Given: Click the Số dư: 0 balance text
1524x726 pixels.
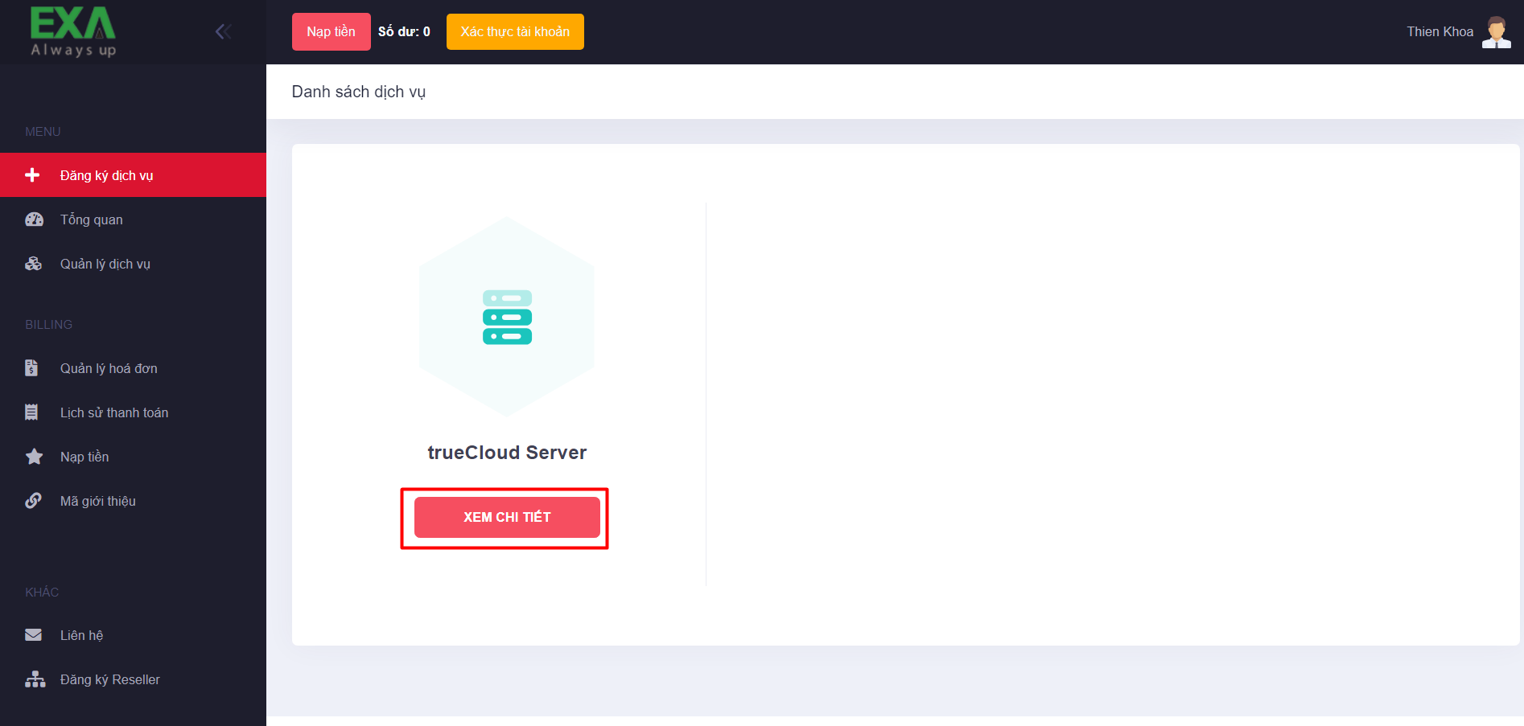Looking at the screenshot, I should [404, 31].
